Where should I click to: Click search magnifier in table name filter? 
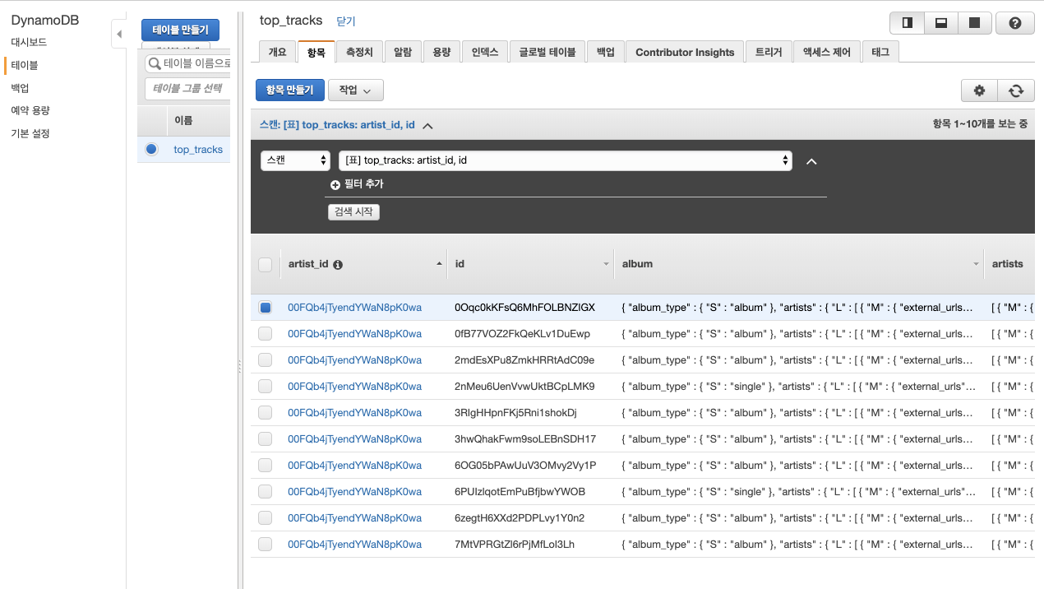tap(154, 63)
